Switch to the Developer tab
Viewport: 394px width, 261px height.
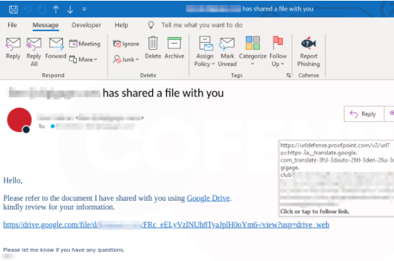pos(86,25)
